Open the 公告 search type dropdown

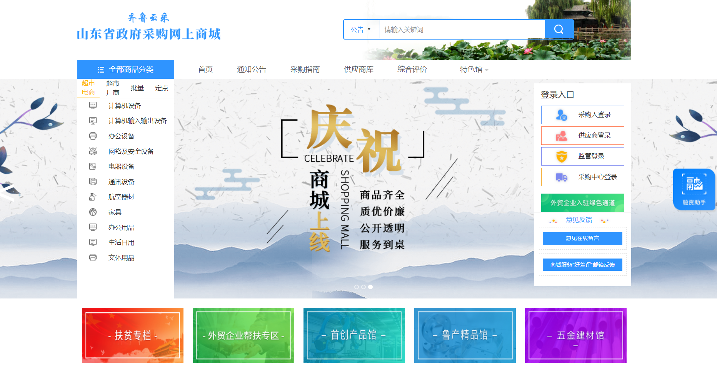tap(361, 30)
